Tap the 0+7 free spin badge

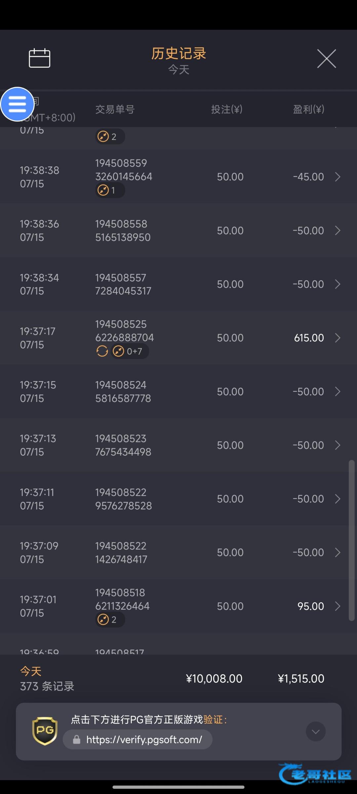(130, 351)
